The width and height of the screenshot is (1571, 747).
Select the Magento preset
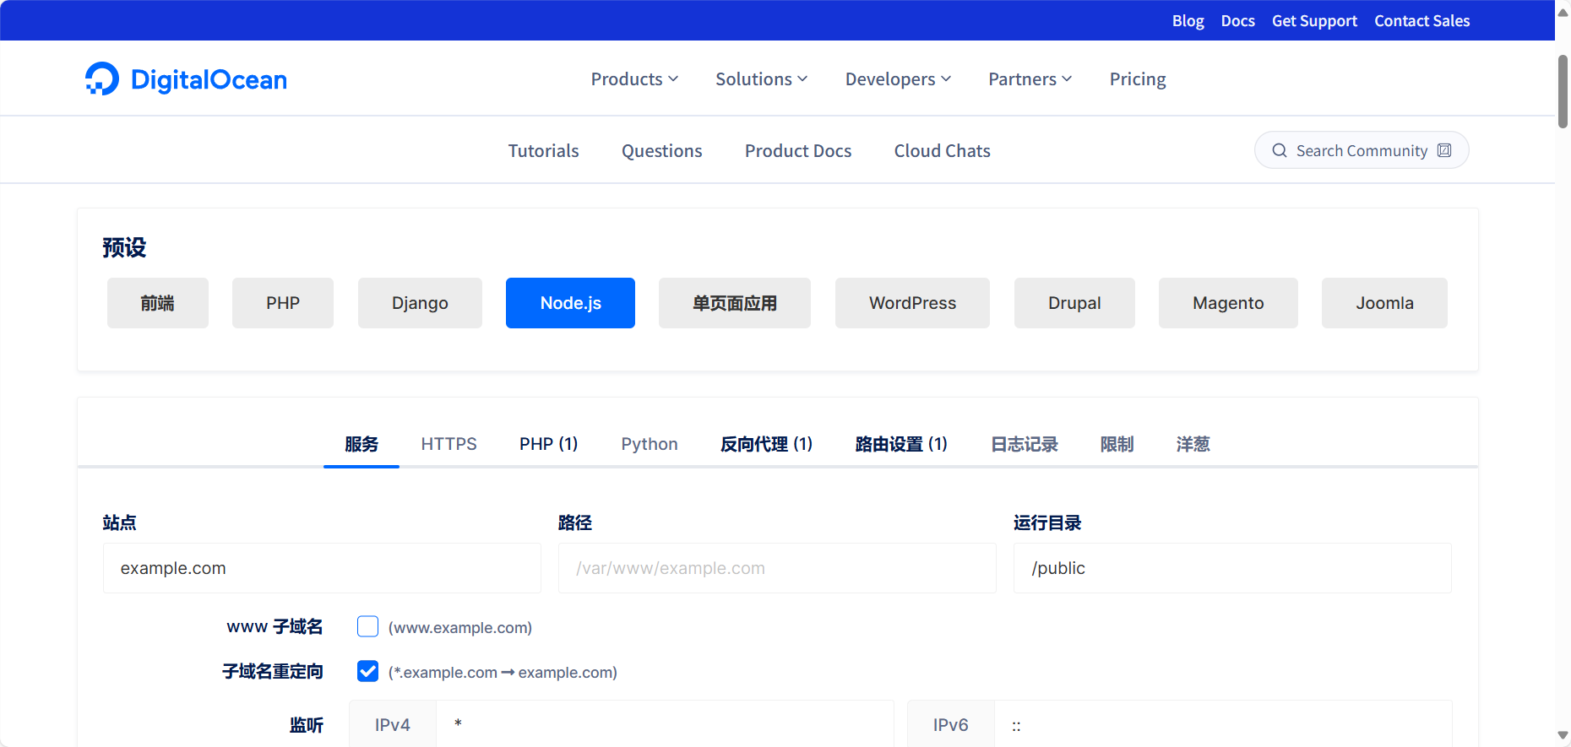click(1228, 303)
